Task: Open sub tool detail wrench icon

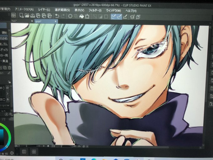Action: click(x=11, y=115)
